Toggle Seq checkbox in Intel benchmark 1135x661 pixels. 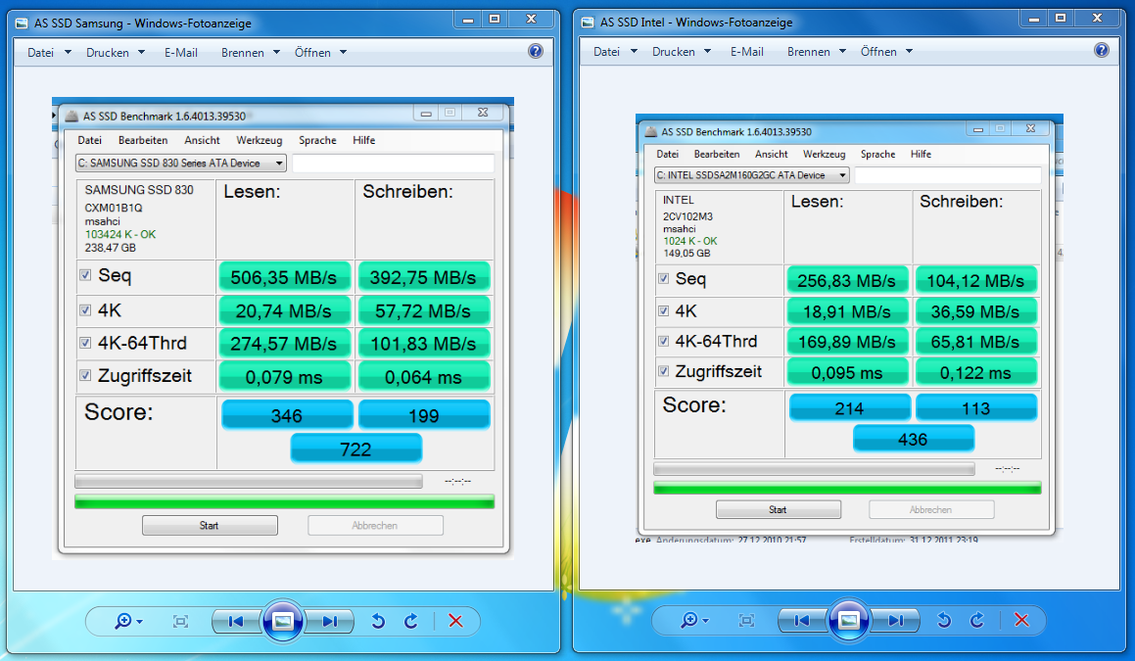point(664,278)
